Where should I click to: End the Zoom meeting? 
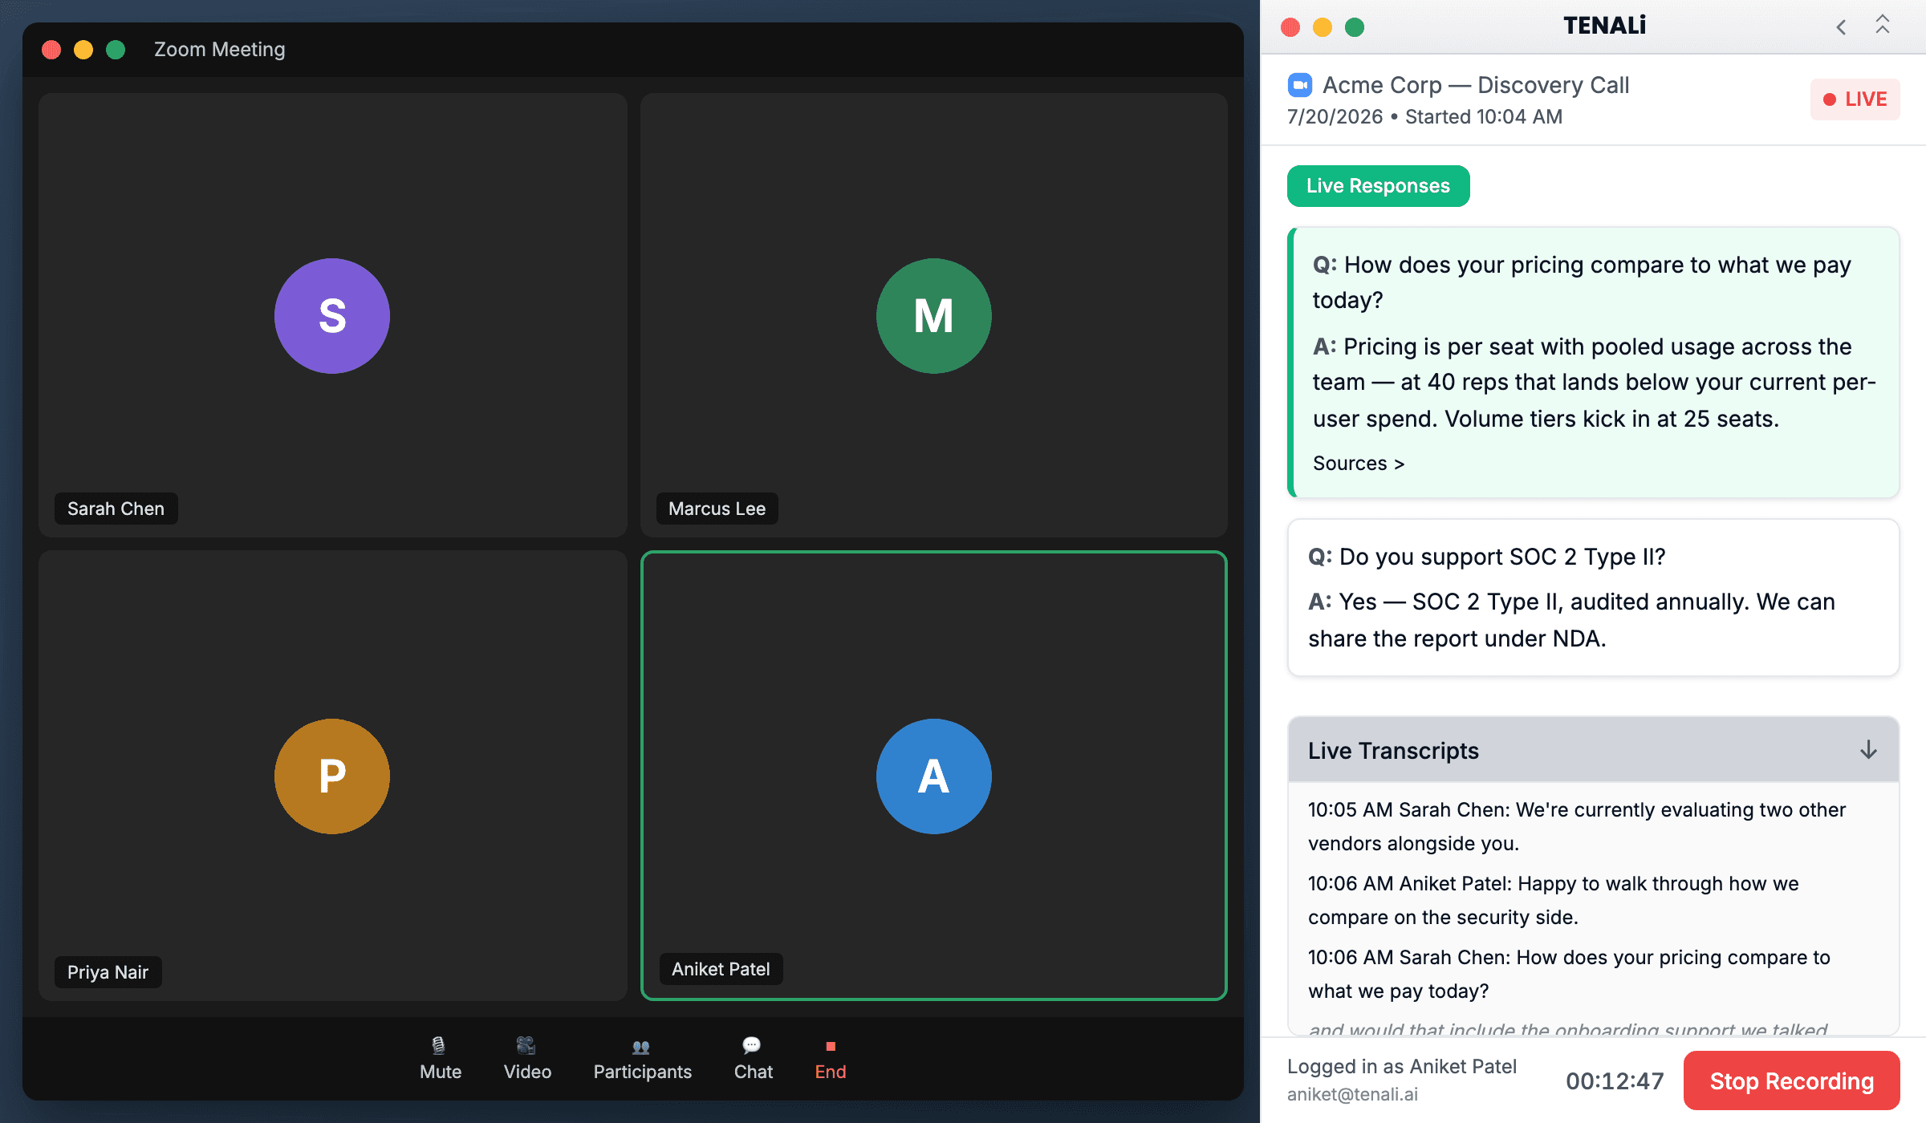tap(830, 1059)
